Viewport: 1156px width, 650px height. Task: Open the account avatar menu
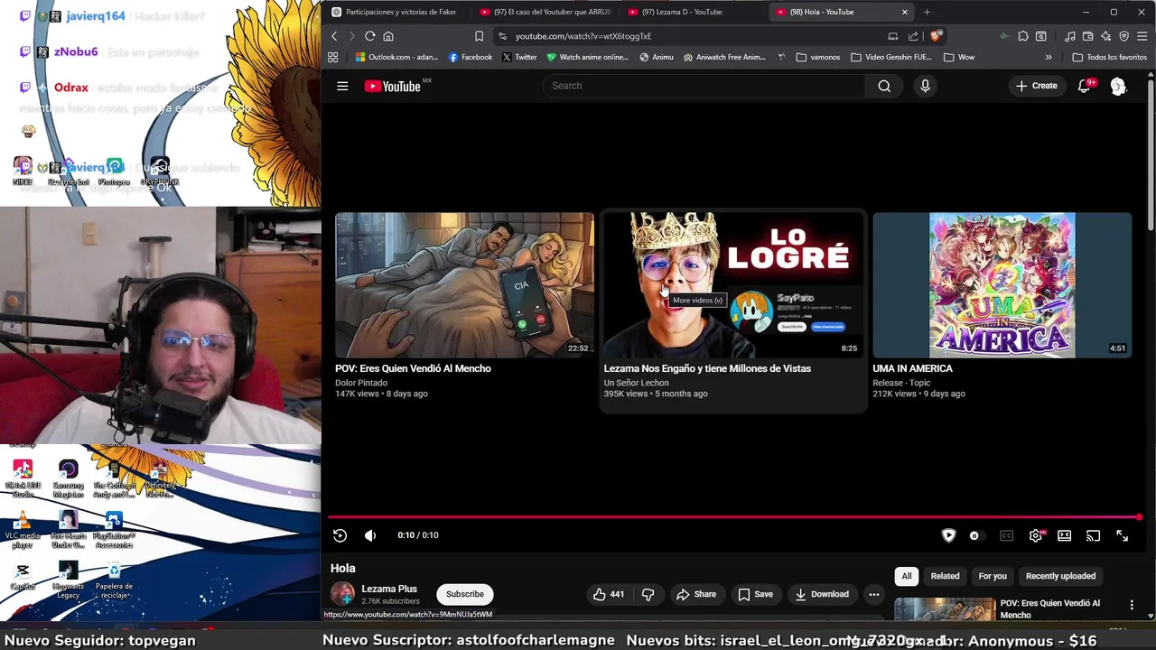click(x=1118, y=86)
